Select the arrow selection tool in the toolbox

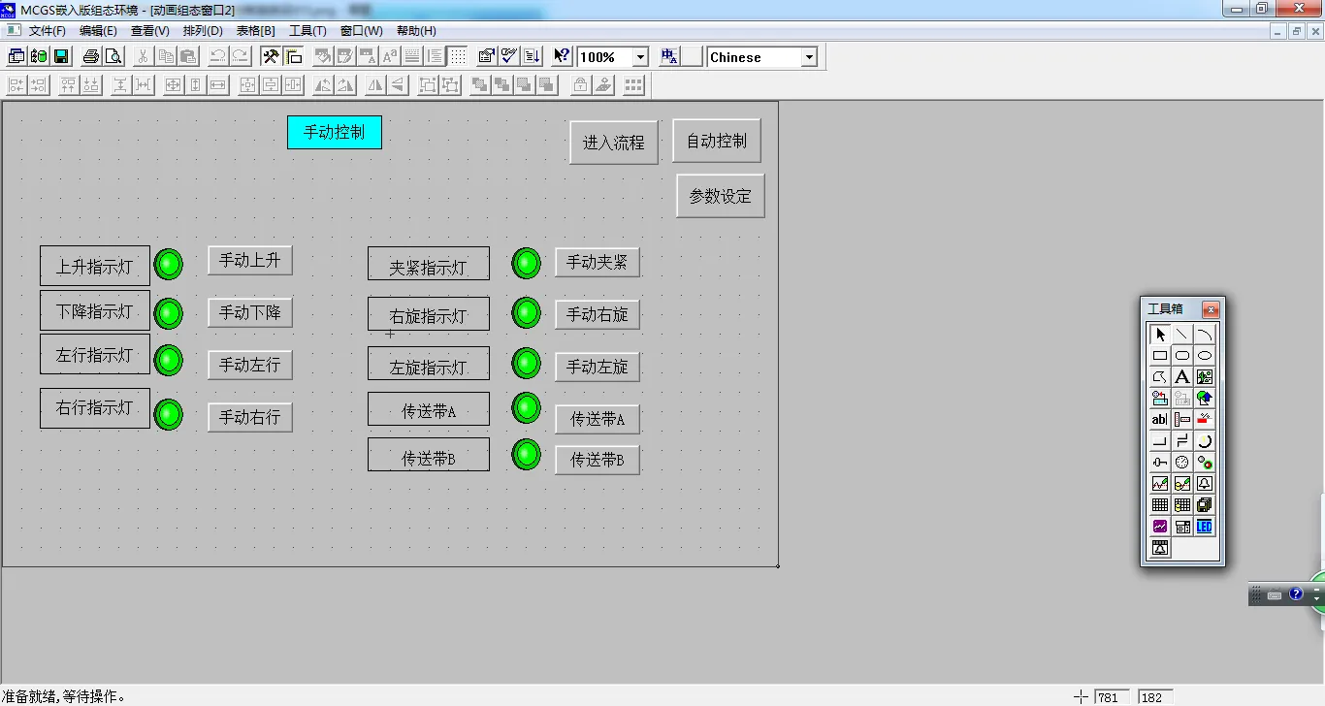pyautogui.click(x=1160, y=334)
